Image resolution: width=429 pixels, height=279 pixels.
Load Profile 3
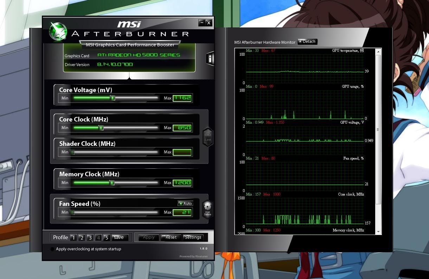point(90,238)
